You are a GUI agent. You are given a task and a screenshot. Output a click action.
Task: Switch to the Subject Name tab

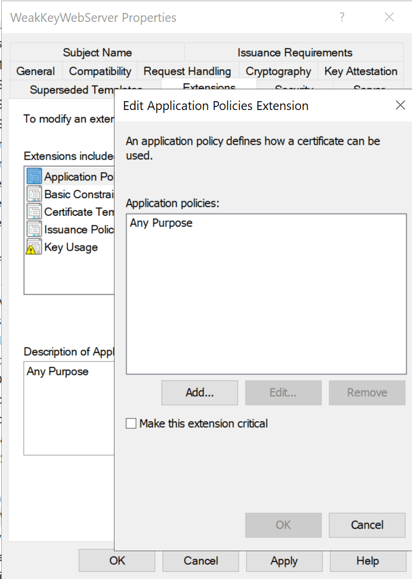tap(97, 53)
